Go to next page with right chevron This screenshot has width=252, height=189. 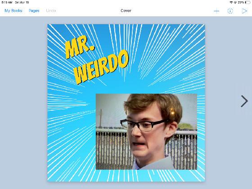pyautogui.click(x=244, y=101)
